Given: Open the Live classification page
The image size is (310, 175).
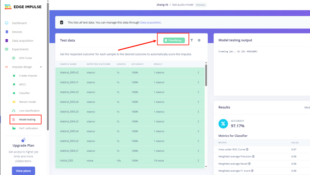Looking at the screenshot, I should tap(29, 111).
